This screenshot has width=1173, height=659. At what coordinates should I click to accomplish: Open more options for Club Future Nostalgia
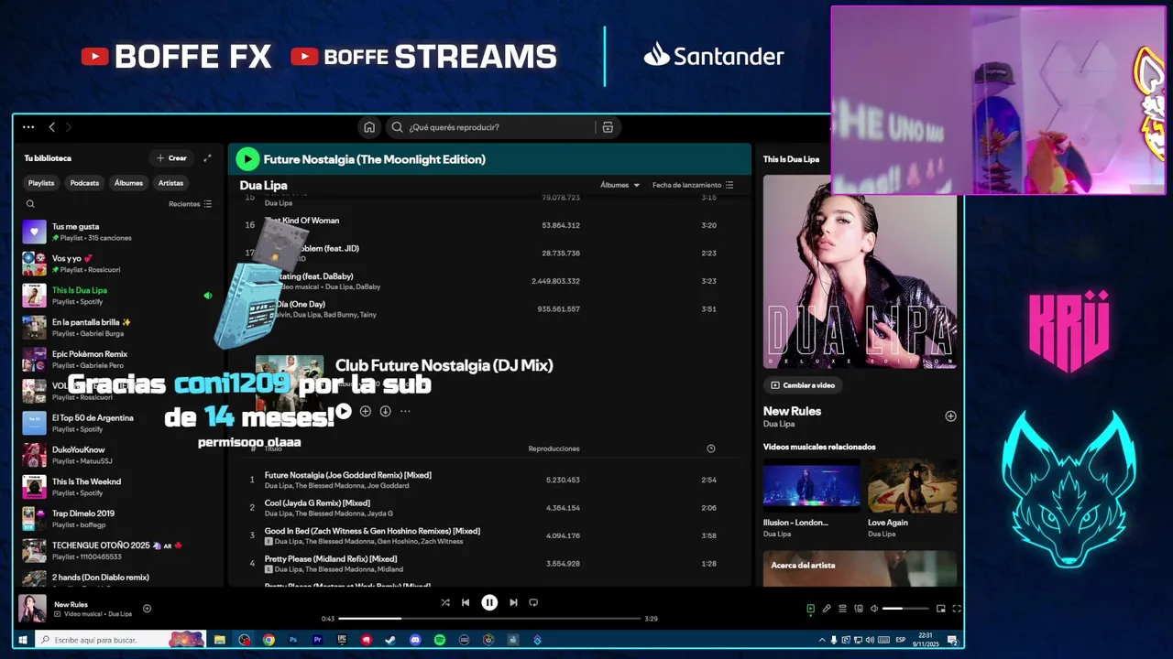click(405, 411)
